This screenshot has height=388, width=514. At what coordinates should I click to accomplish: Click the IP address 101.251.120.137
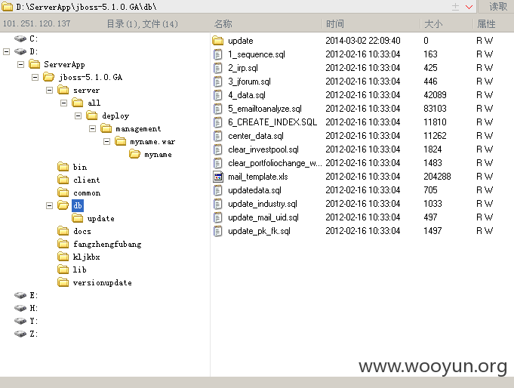(x=37, y=23)
